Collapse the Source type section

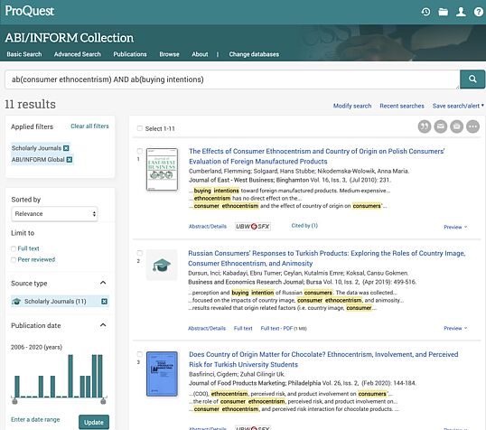coord(103,283)
